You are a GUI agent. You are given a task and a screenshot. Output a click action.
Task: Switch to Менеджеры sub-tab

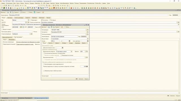click(12, 40)
